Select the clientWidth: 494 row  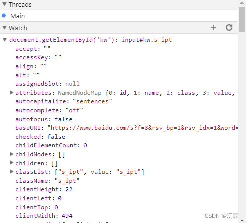44,216
